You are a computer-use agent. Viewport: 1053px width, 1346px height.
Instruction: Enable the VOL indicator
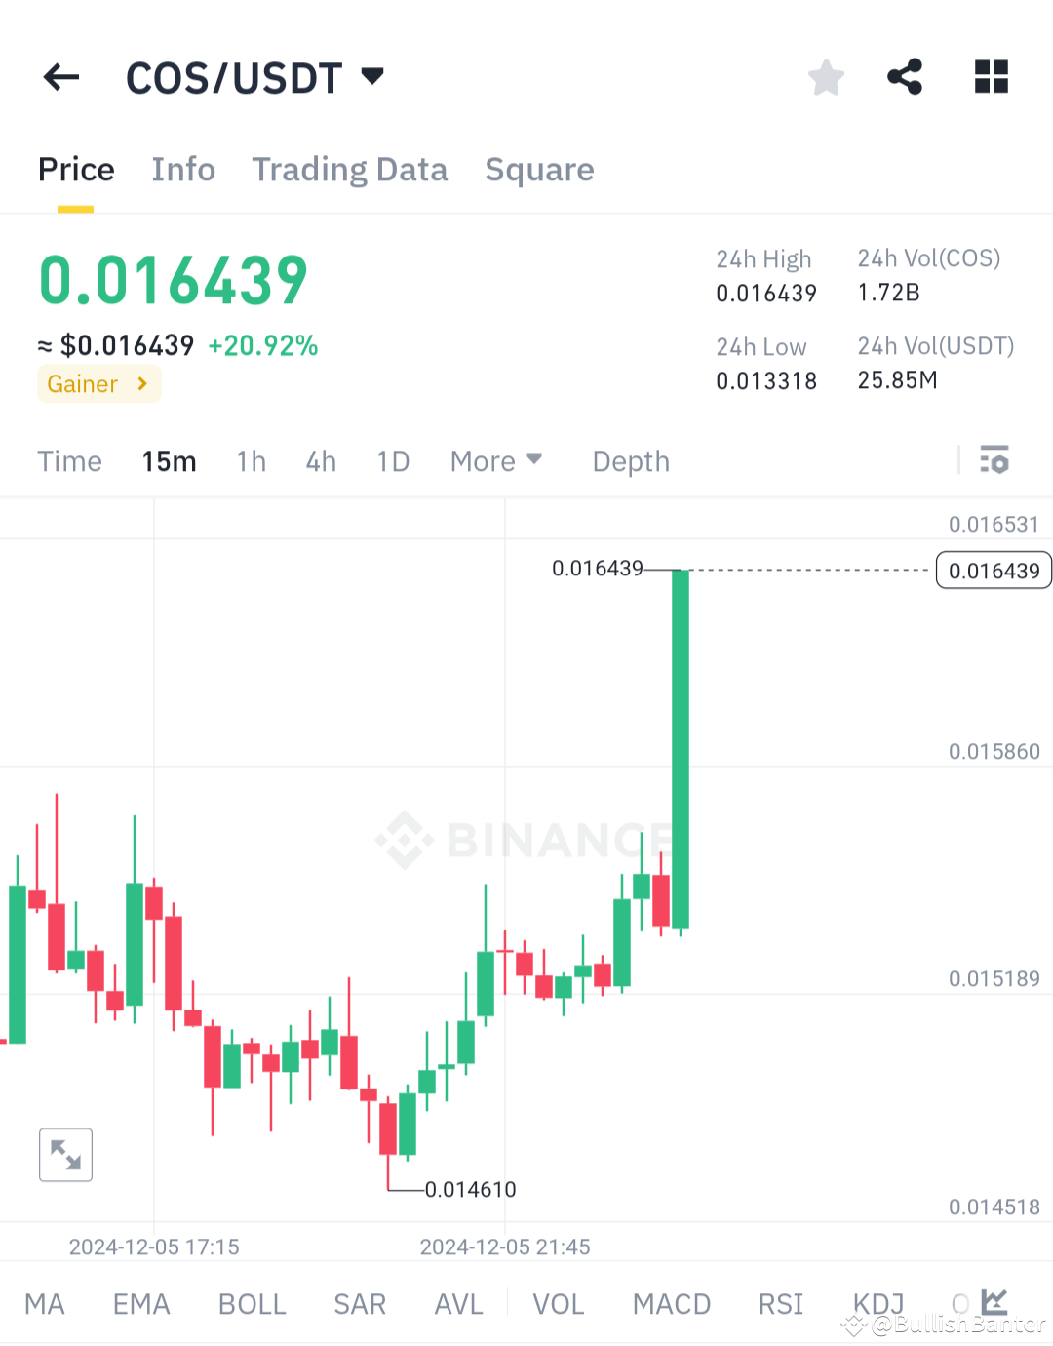pyautogui.click(x=558, y=1303)
